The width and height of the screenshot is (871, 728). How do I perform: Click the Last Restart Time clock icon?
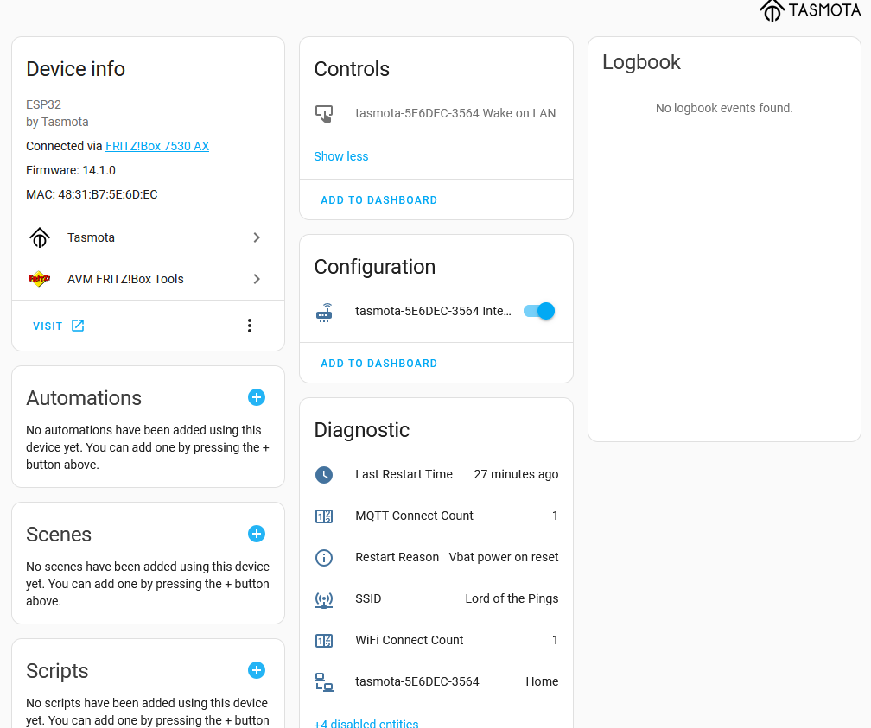324,474
